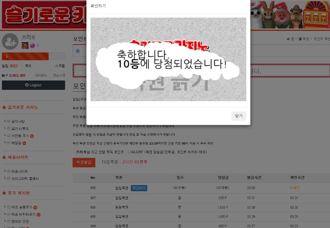Screen dimensions: 330x228
Task: Open the 슬카 이벤트 menu item
Action: pyautogui.click(x=20, y=128)
